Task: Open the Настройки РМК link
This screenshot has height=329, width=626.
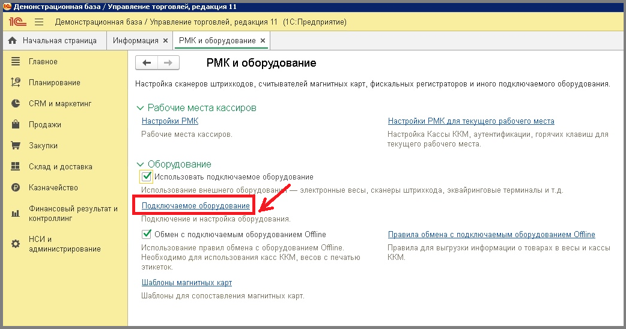Action: (x=169, y=121)
